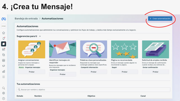Open the content pages icon in sidebar
This screenshot has width=180, height=101.
(4, 55)
